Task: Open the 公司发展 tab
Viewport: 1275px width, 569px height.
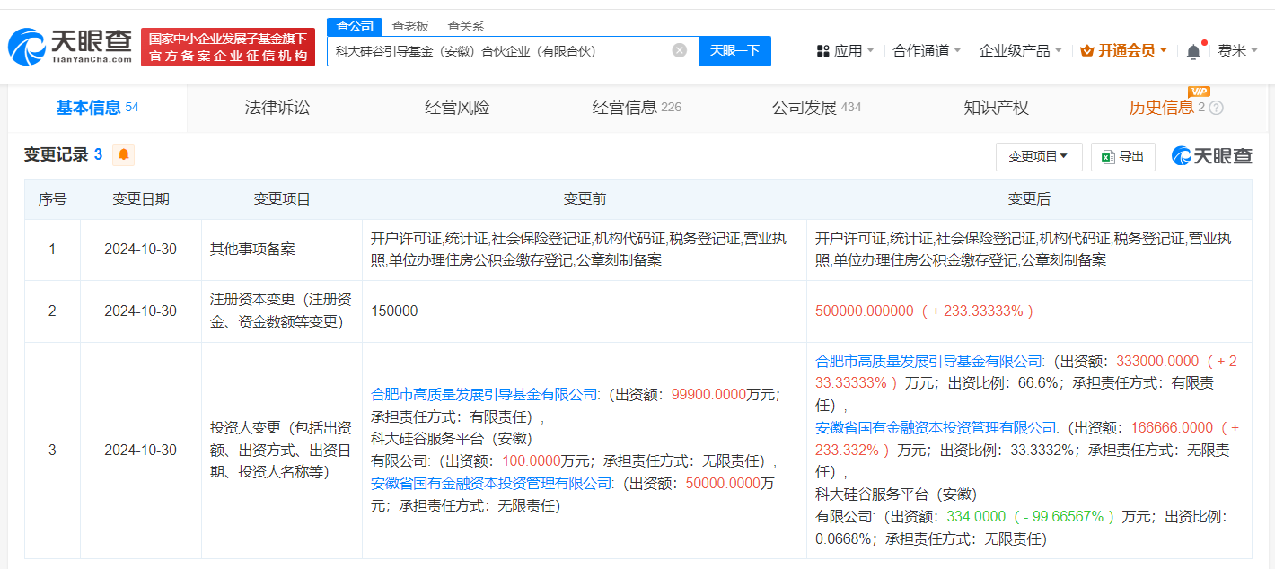Action: click(816, 108)
